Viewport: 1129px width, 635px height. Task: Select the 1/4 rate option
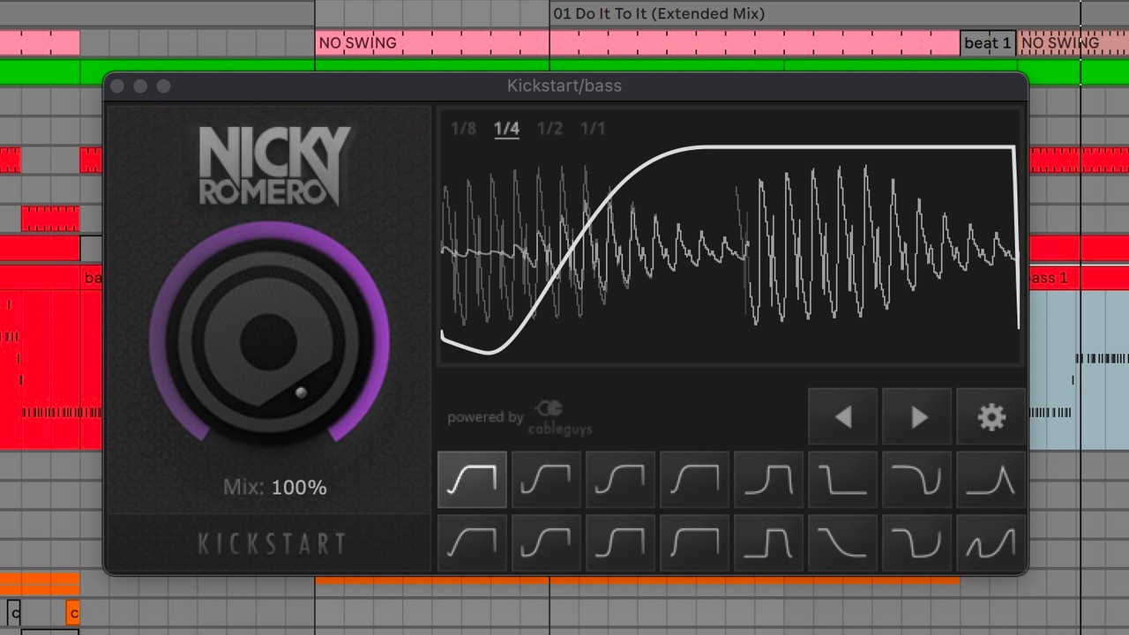(x=506, y=129)
